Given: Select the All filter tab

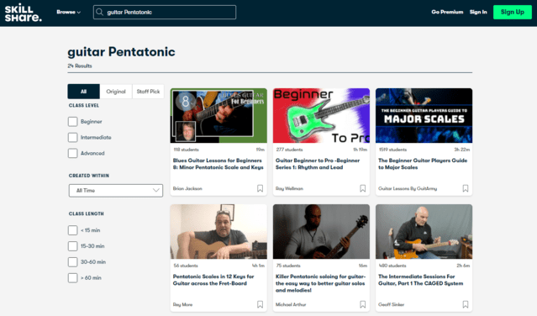Looking at the screenshot, I should click(83, 92).
